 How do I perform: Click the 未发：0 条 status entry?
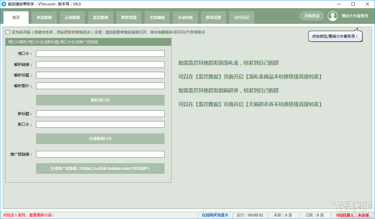pos(283,215)
